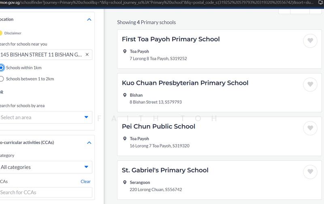Select Schools within 1km radio option
The width and height of the screenshot is (324, 204).
point(2,67)
